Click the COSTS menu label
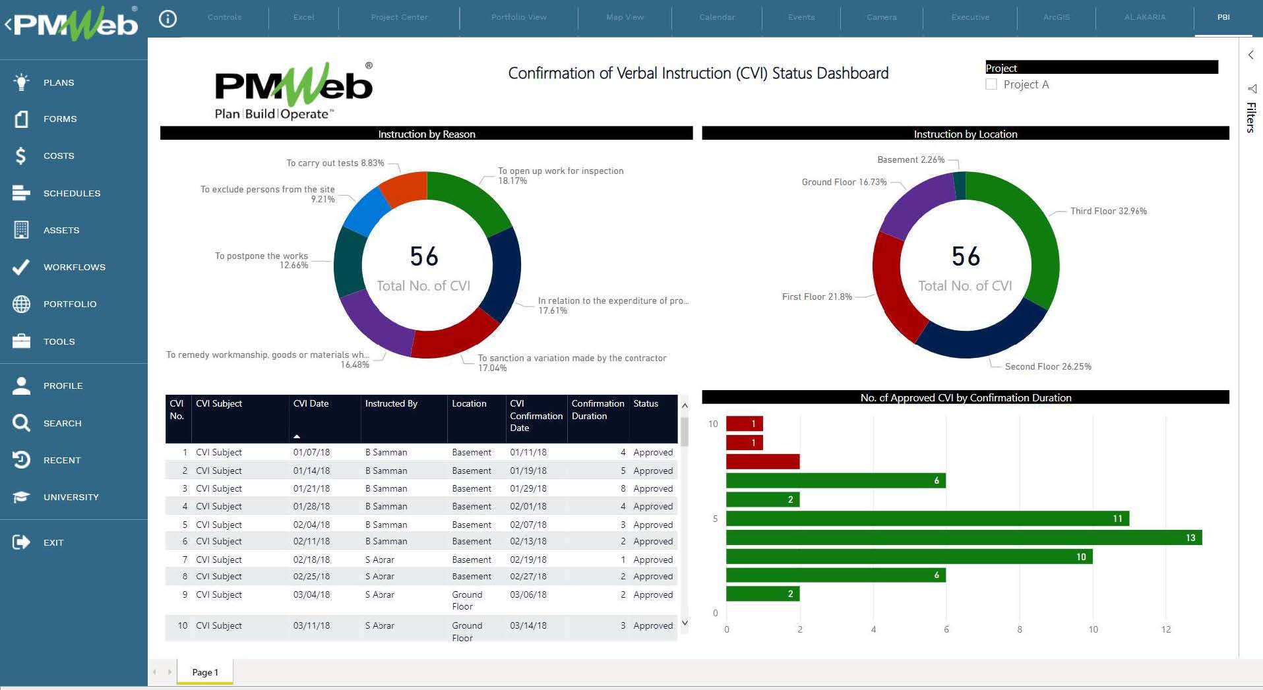The width and height of the screenshot is (1263, 690). click(x=59, y=156)
